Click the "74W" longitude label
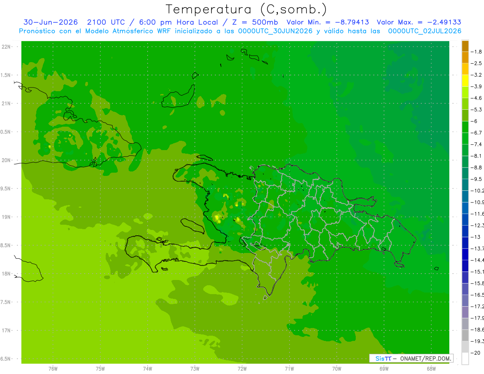 (148, 368)
